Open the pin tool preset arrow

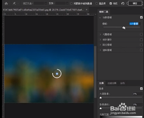18,4
